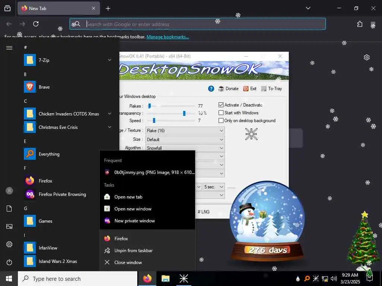Click DesktopSnowOK snowflake tray icon
Image resolution: width=382 pixels, height=286 pixels.
[x=316, y=279]
